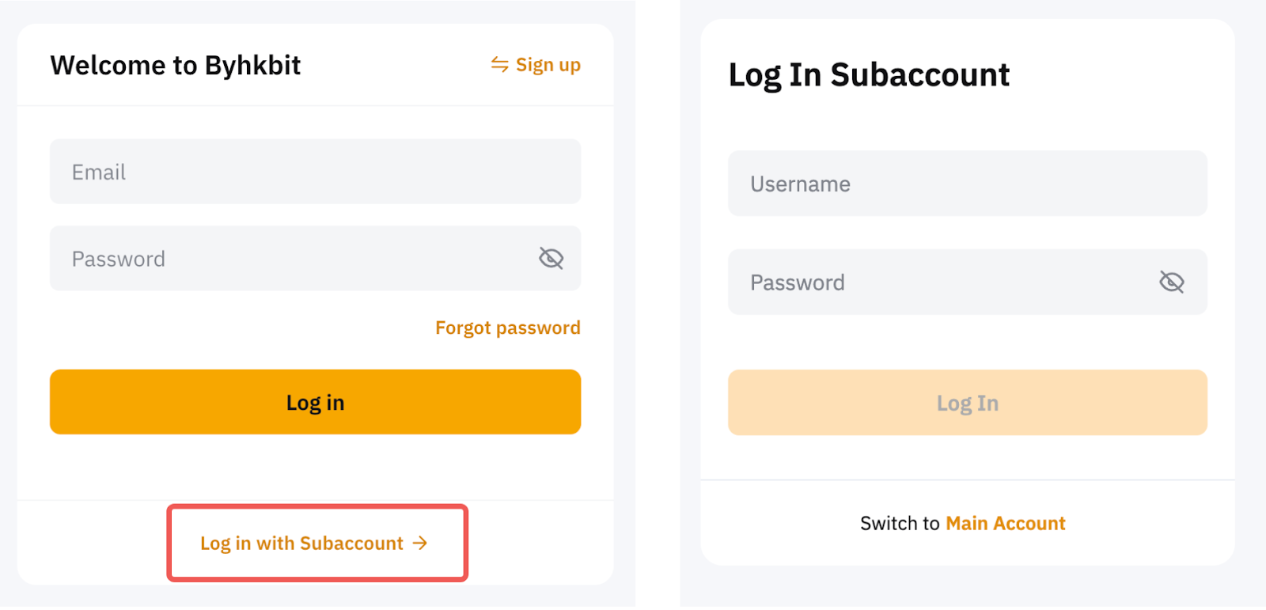Show password in the main login form
The height and width of the screenshot is (610, 1266).
[x=551, y=258]
